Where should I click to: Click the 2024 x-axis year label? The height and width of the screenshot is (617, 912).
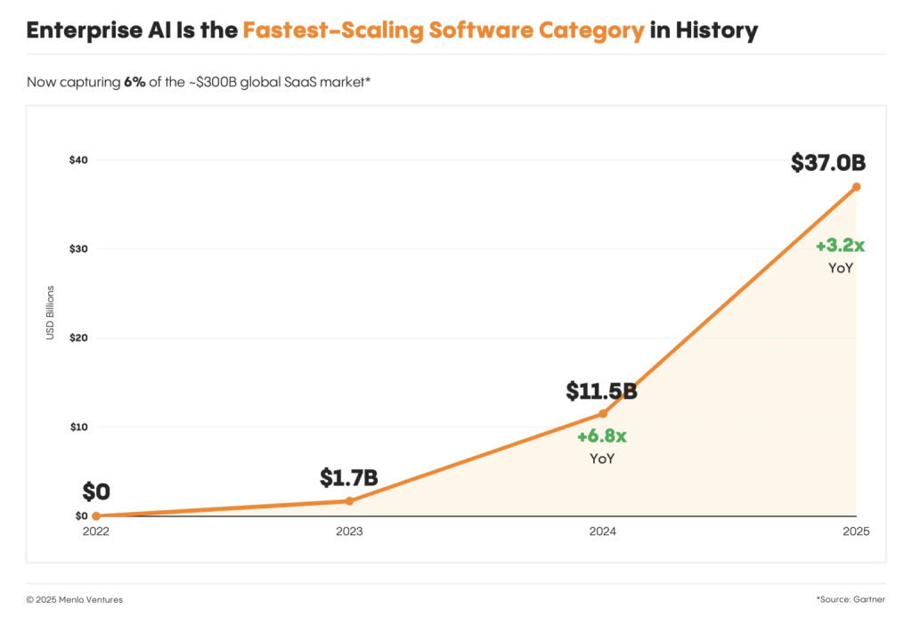click(x=603, y=532)
